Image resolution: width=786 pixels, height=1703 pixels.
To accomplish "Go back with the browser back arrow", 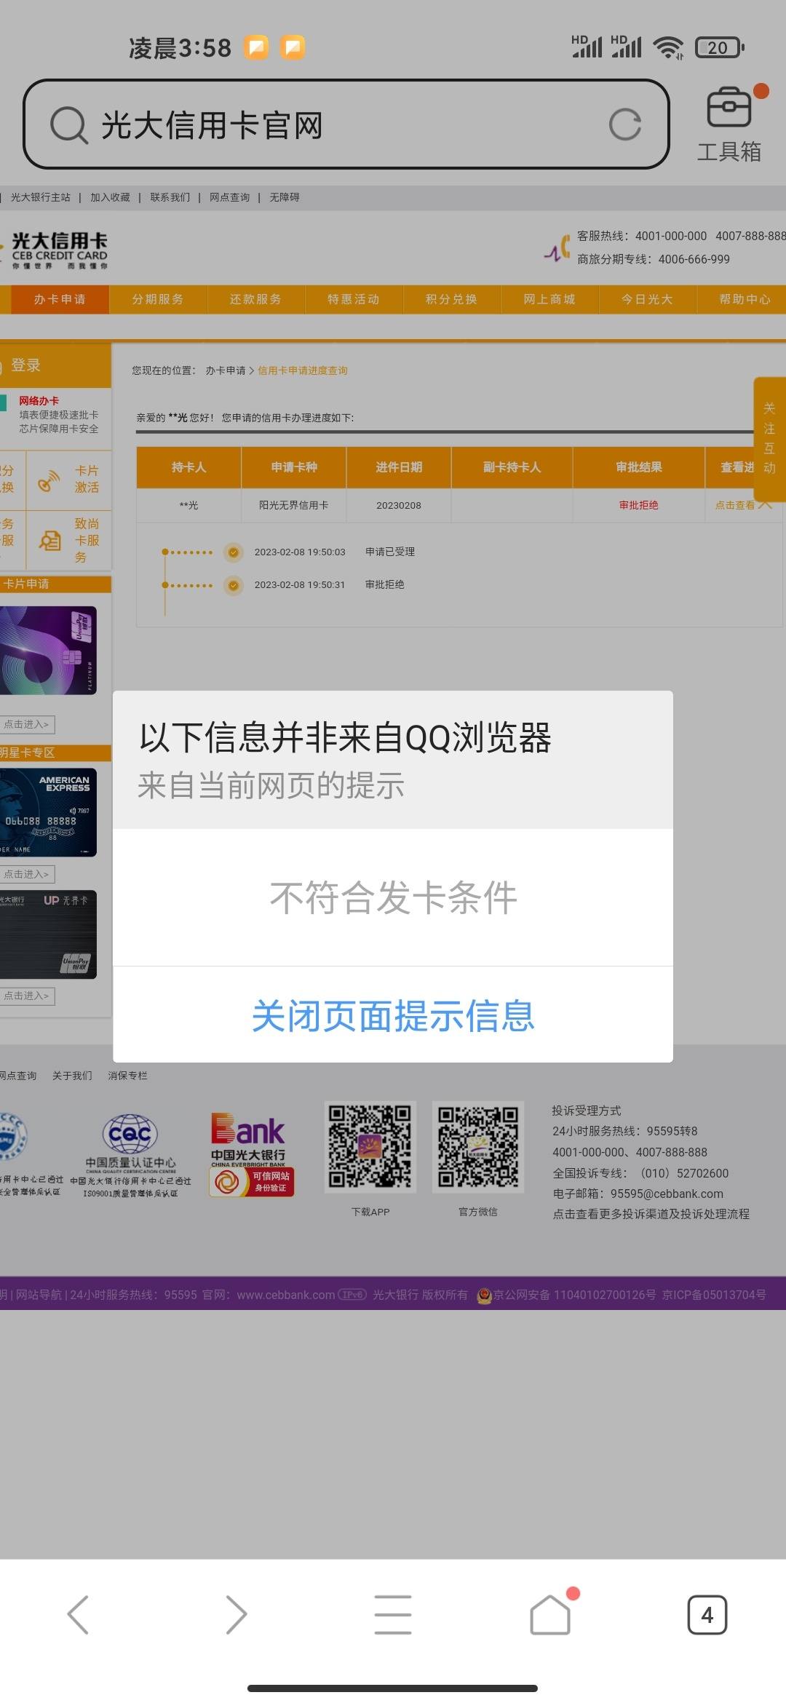I will coord(78,1615).
